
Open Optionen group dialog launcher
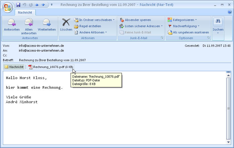coord(209,38)
